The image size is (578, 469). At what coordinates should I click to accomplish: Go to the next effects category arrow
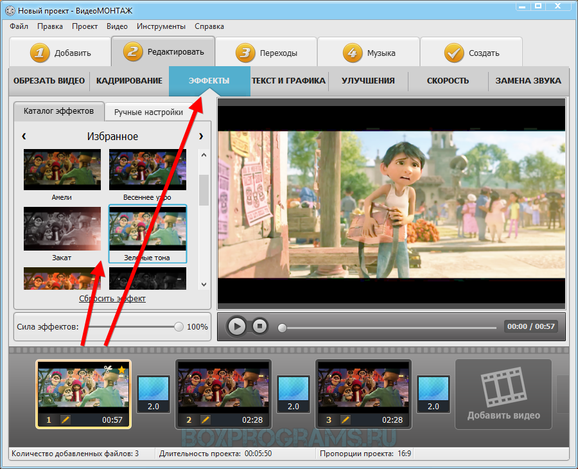(201, 136)
